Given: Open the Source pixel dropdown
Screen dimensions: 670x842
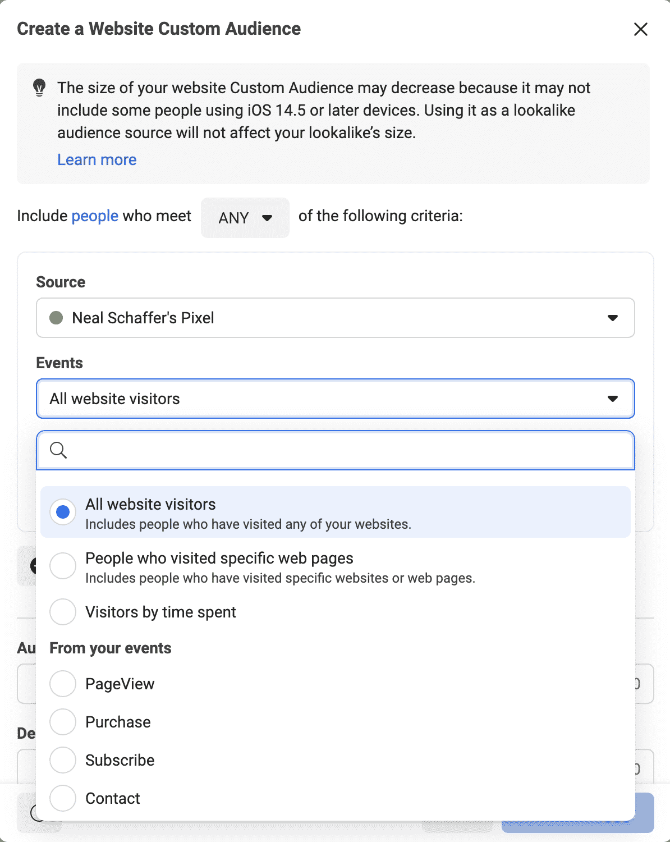Looking at the screenshot, I should [335, 318].
